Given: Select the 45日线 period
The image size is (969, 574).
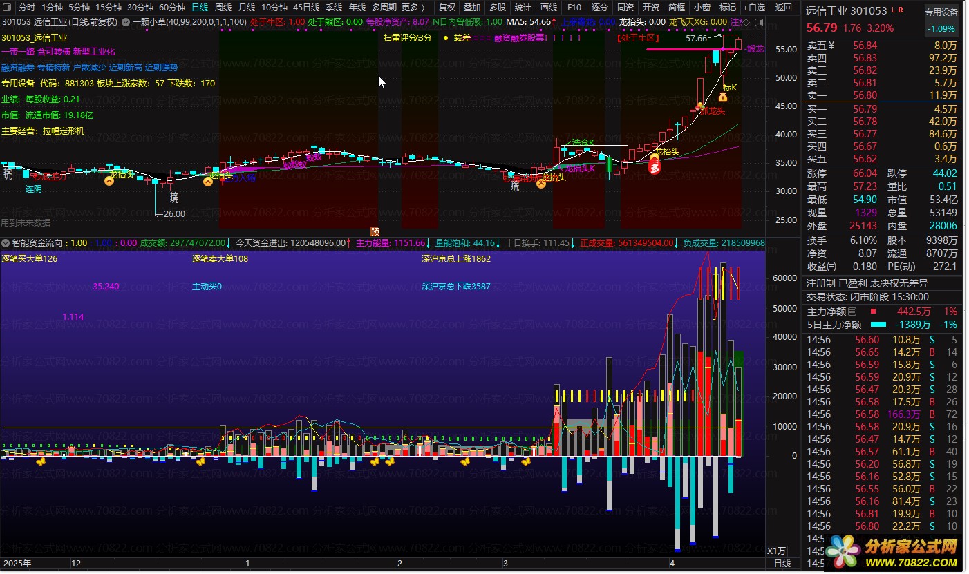Looking at the screenshot, I should [306, 8].
